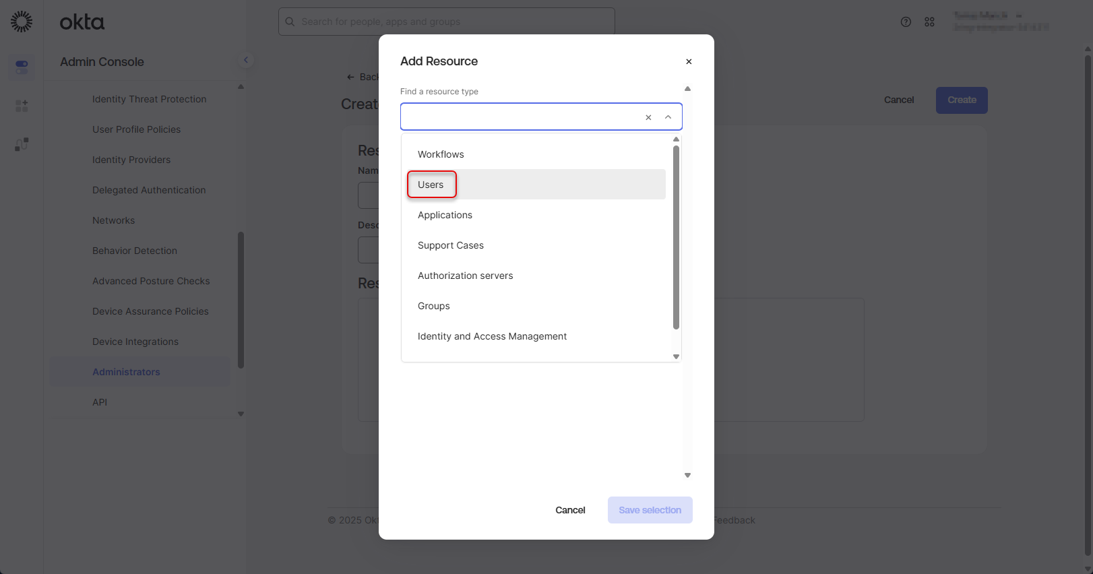This screenshot has width=1093, height=574.
Task: Click the bottom left rail integration icon
Action: pos(22,144)
